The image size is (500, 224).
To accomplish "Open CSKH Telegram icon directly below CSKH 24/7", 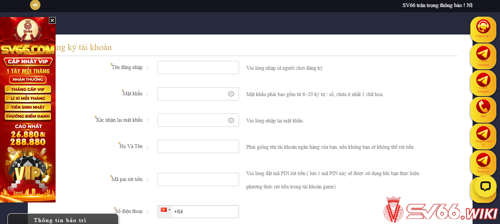I will (483, 56).
